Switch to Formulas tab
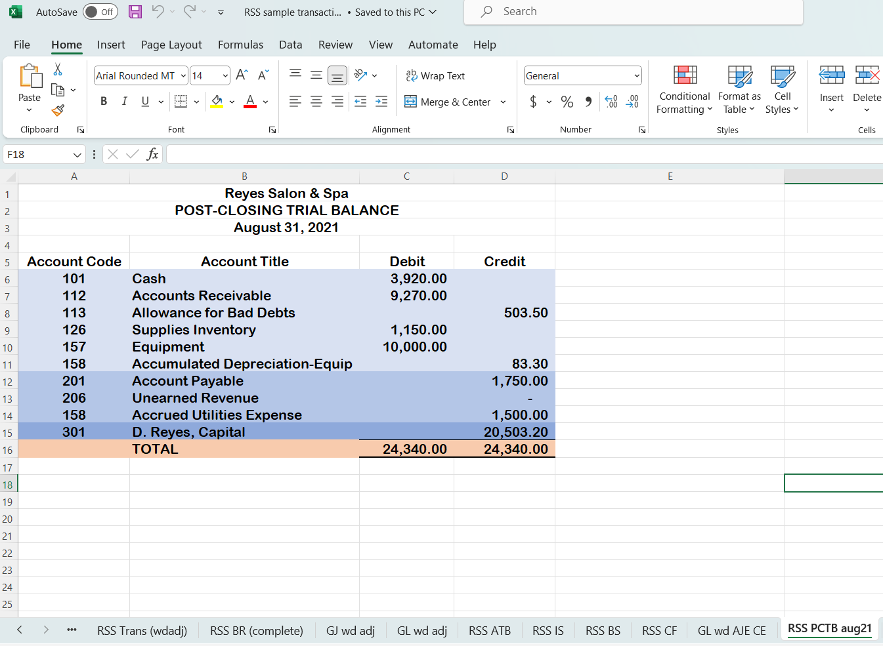This screenshot has height=646, width=883. pos(240,45)
